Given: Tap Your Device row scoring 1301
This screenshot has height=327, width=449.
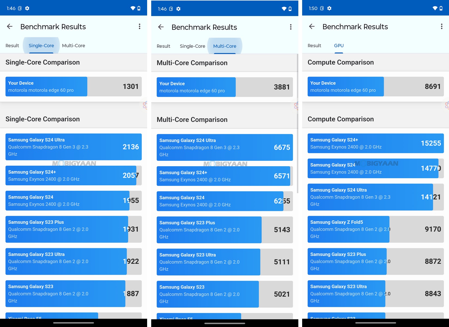Looking at the screenshot, I should point(74,87).
